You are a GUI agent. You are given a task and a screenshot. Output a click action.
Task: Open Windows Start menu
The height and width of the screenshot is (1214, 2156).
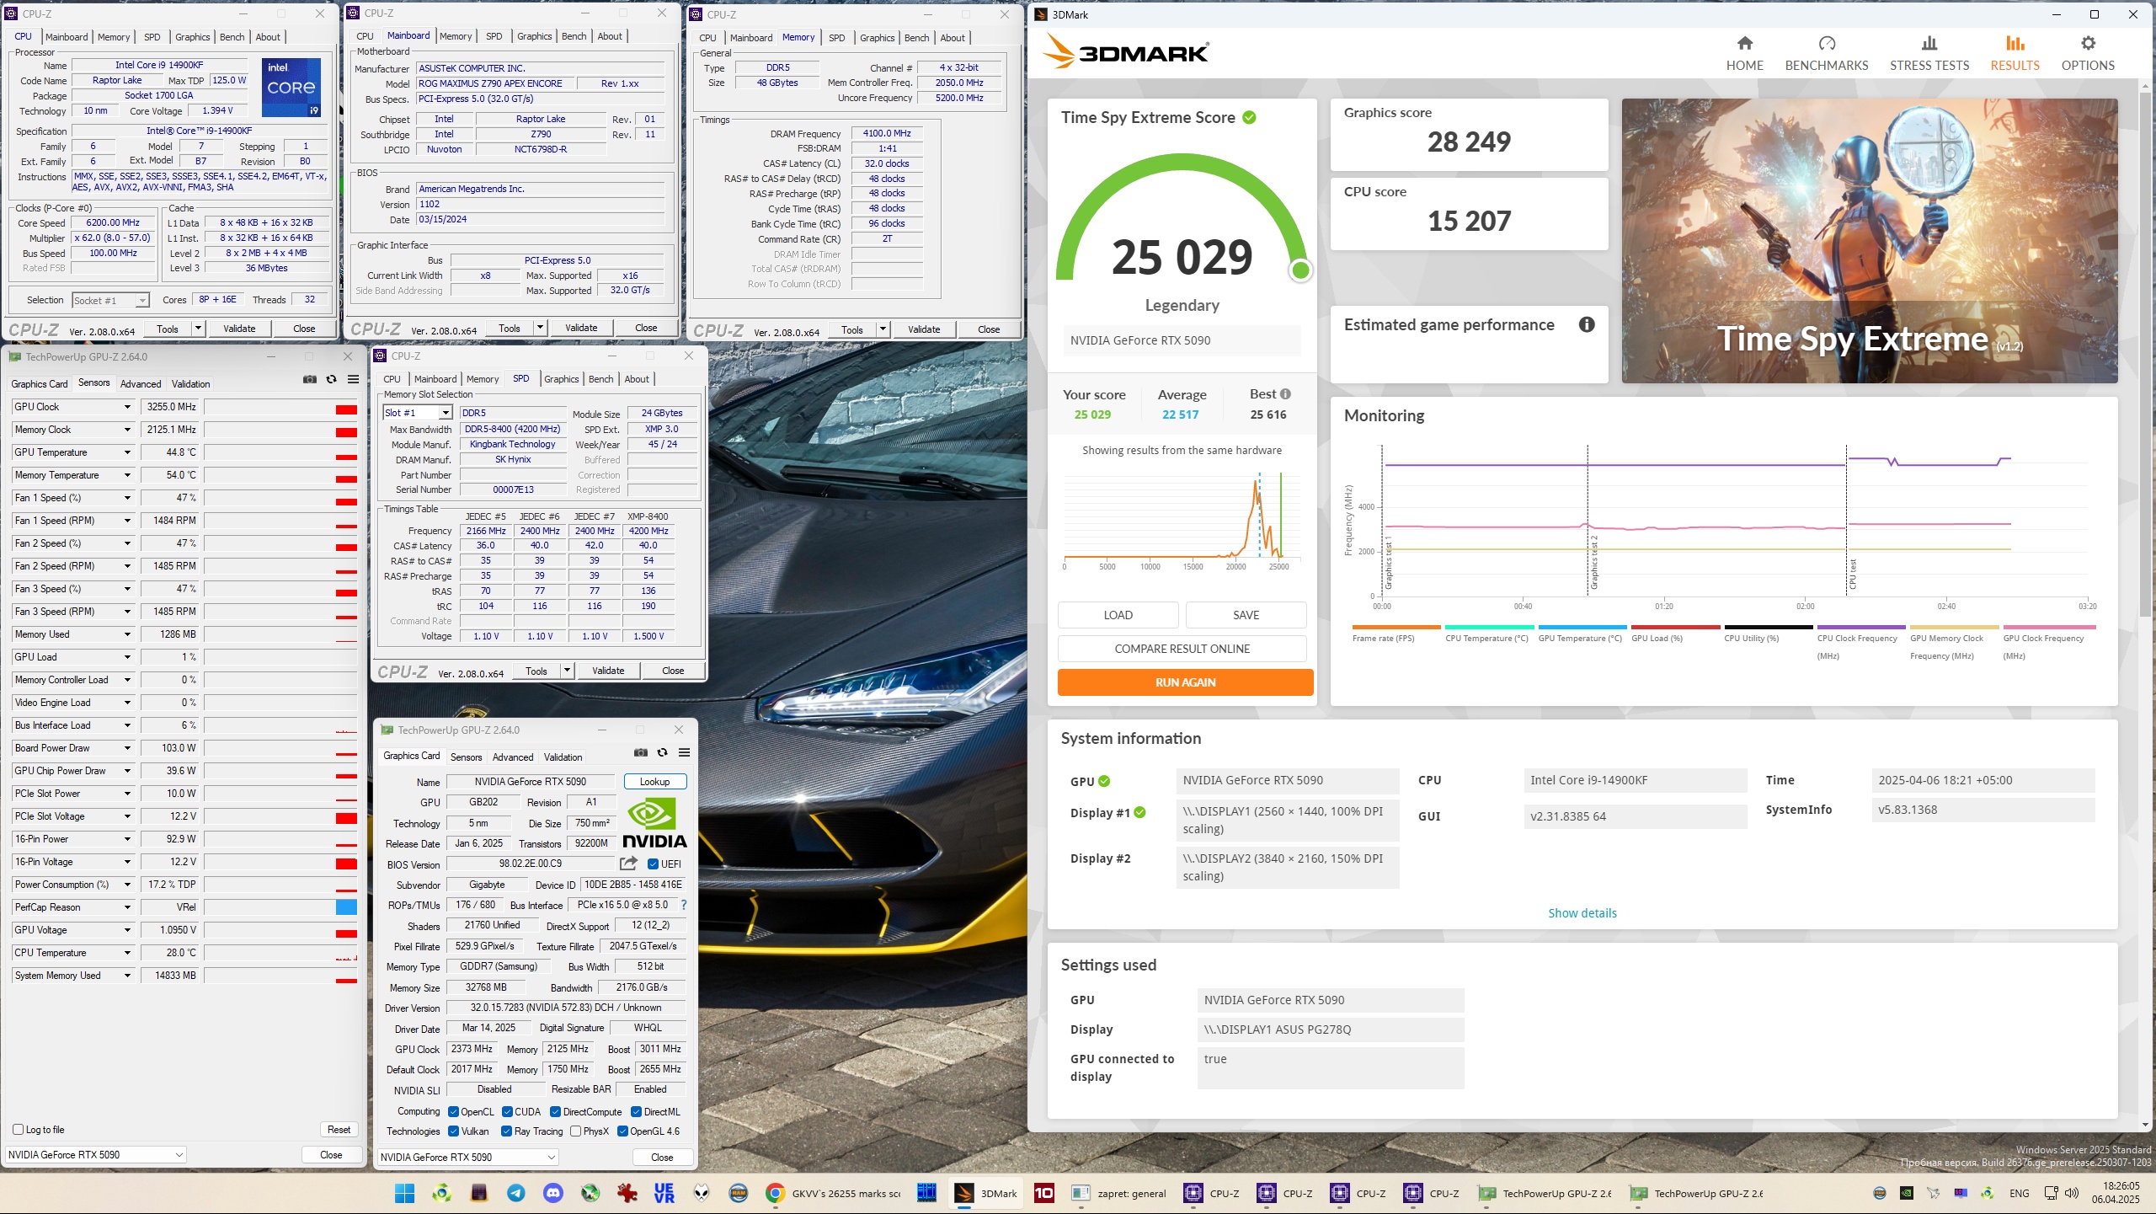[405, 1193]
